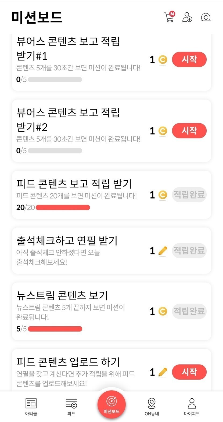Screen dimensions: 223x422
Task: Tap 적립완료 on 뉴스트림 콘텐츠 mission
Action: point(189,311)
